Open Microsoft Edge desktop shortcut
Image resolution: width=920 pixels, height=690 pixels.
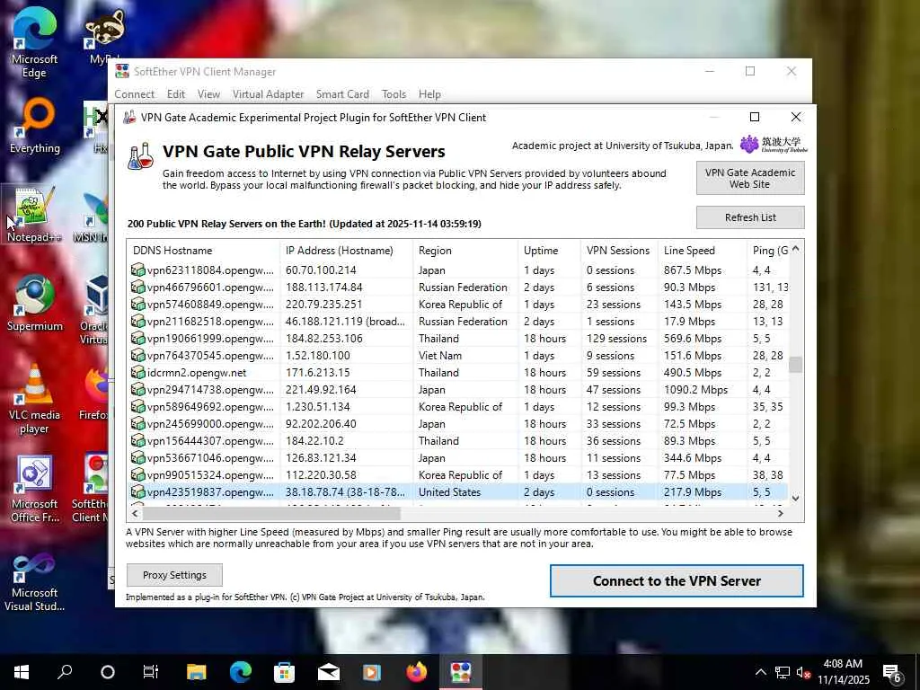point(34,44)
